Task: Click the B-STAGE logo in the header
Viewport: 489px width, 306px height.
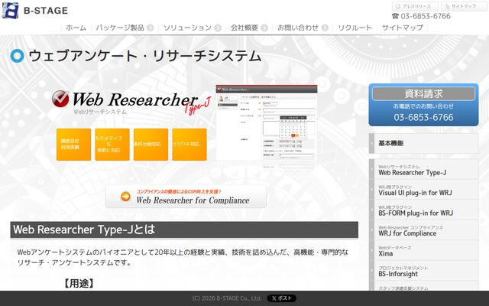Action: (x=35, y=10)
